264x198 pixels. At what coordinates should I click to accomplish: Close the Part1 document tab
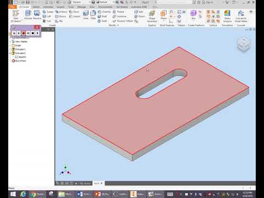coord(102,183)
